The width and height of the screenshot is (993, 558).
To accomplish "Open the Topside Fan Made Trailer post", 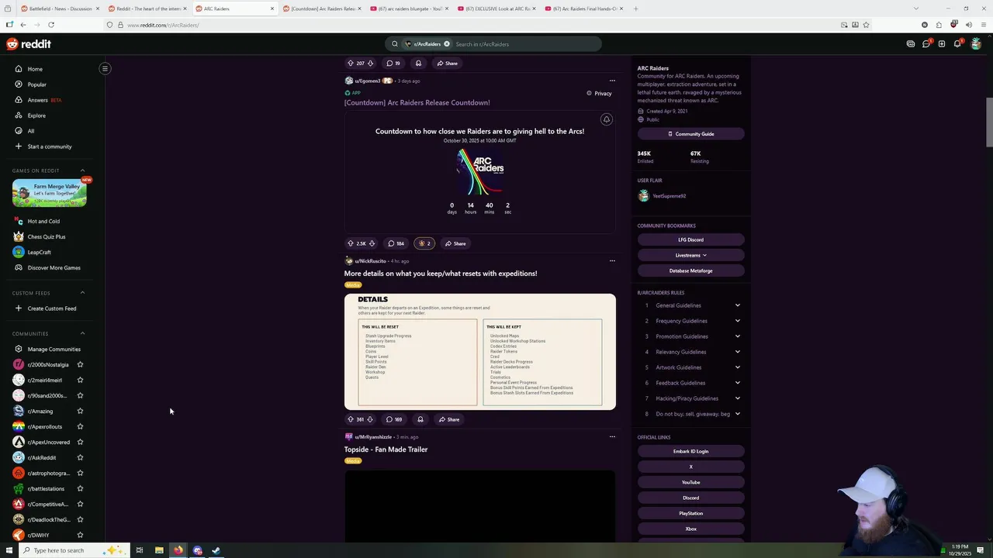I will [386, 449].
